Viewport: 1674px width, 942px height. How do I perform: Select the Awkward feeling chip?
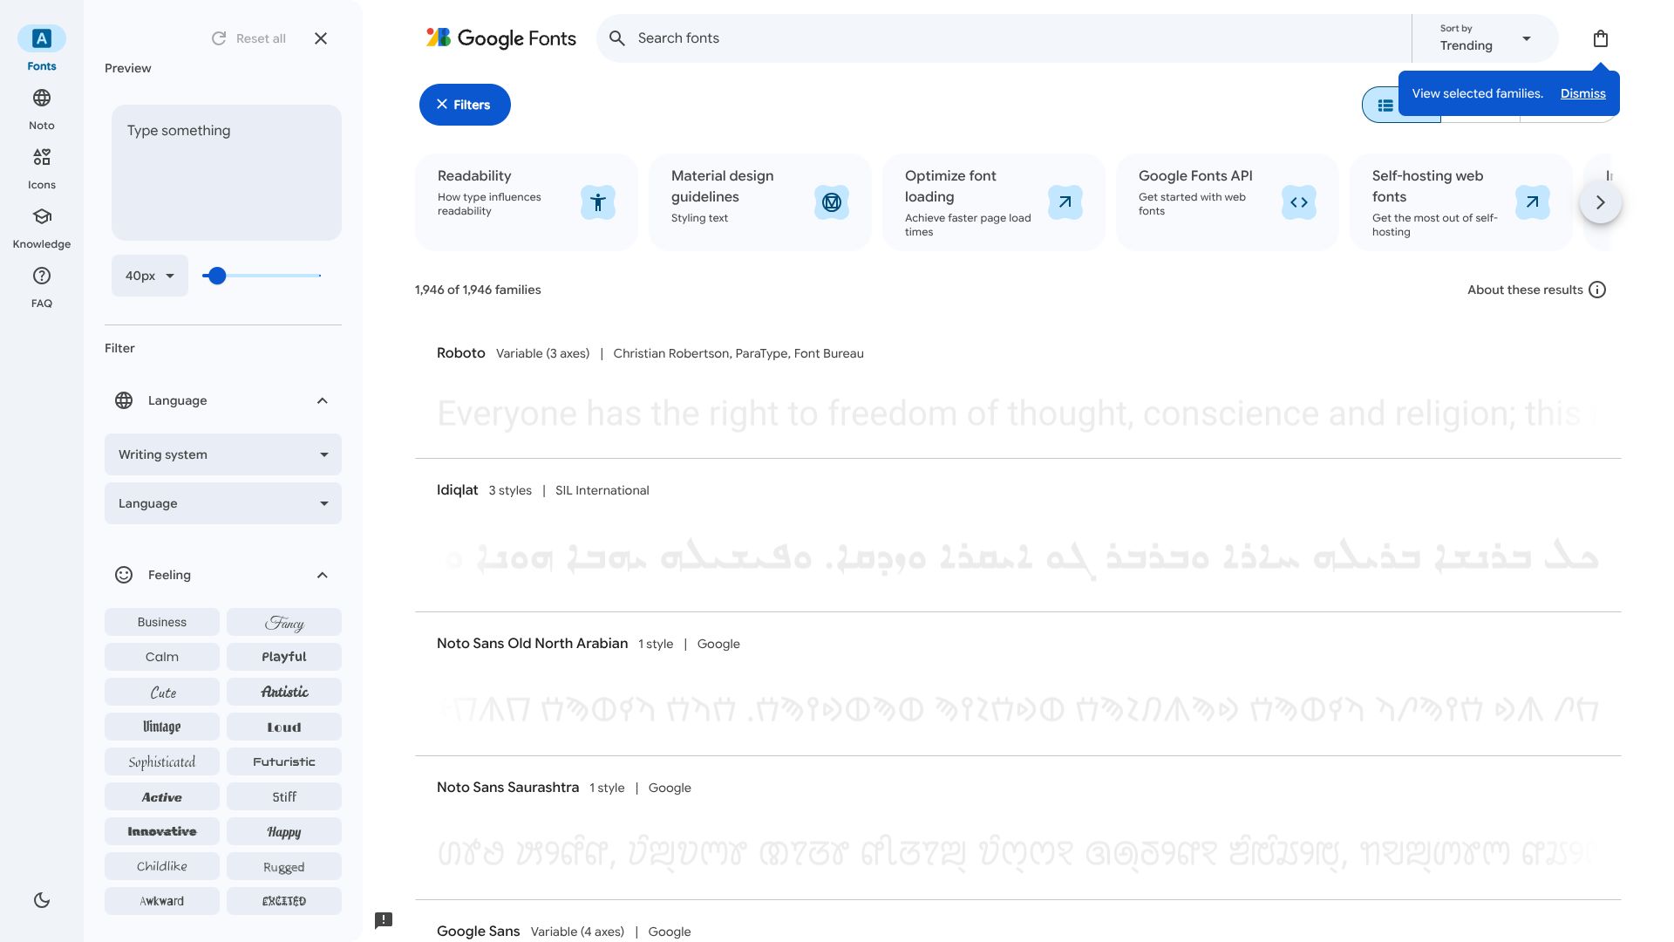pos(162,901)
